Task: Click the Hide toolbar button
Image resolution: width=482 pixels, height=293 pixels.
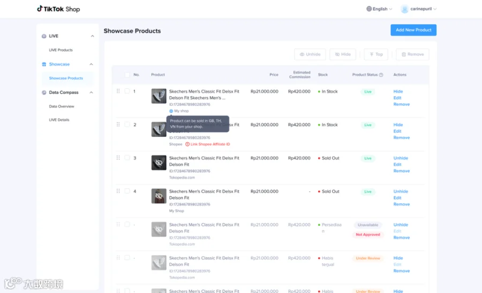Action: tap(343, 55)
